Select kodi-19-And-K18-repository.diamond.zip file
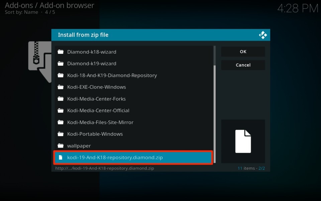The image size is (321, 201). 133,158
